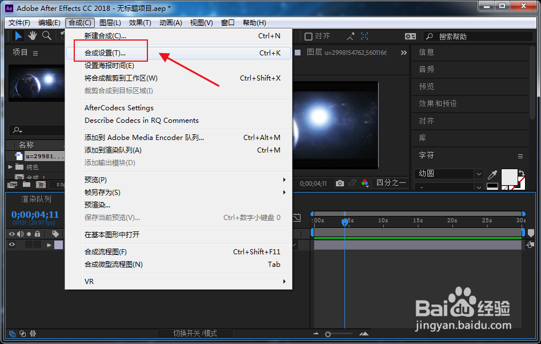Expand the 纯色 folder in Project panel

coord(10,167)
